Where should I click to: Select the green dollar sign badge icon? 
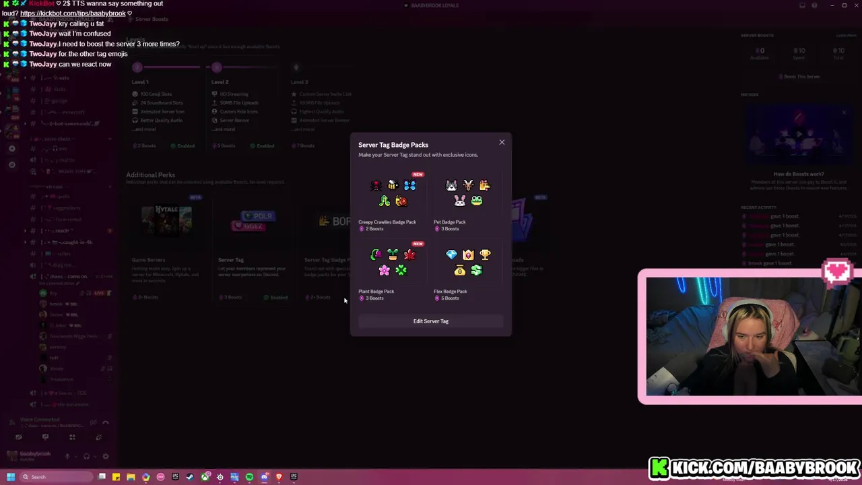pyautogui.click(x=477, y=270)
